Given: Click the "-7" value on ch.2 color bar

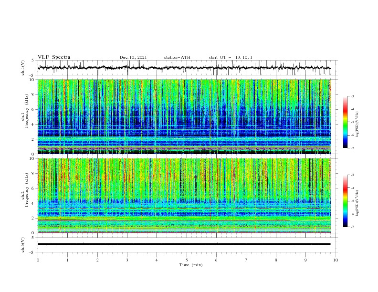Looking at the screenshot, I should (352, 227).
